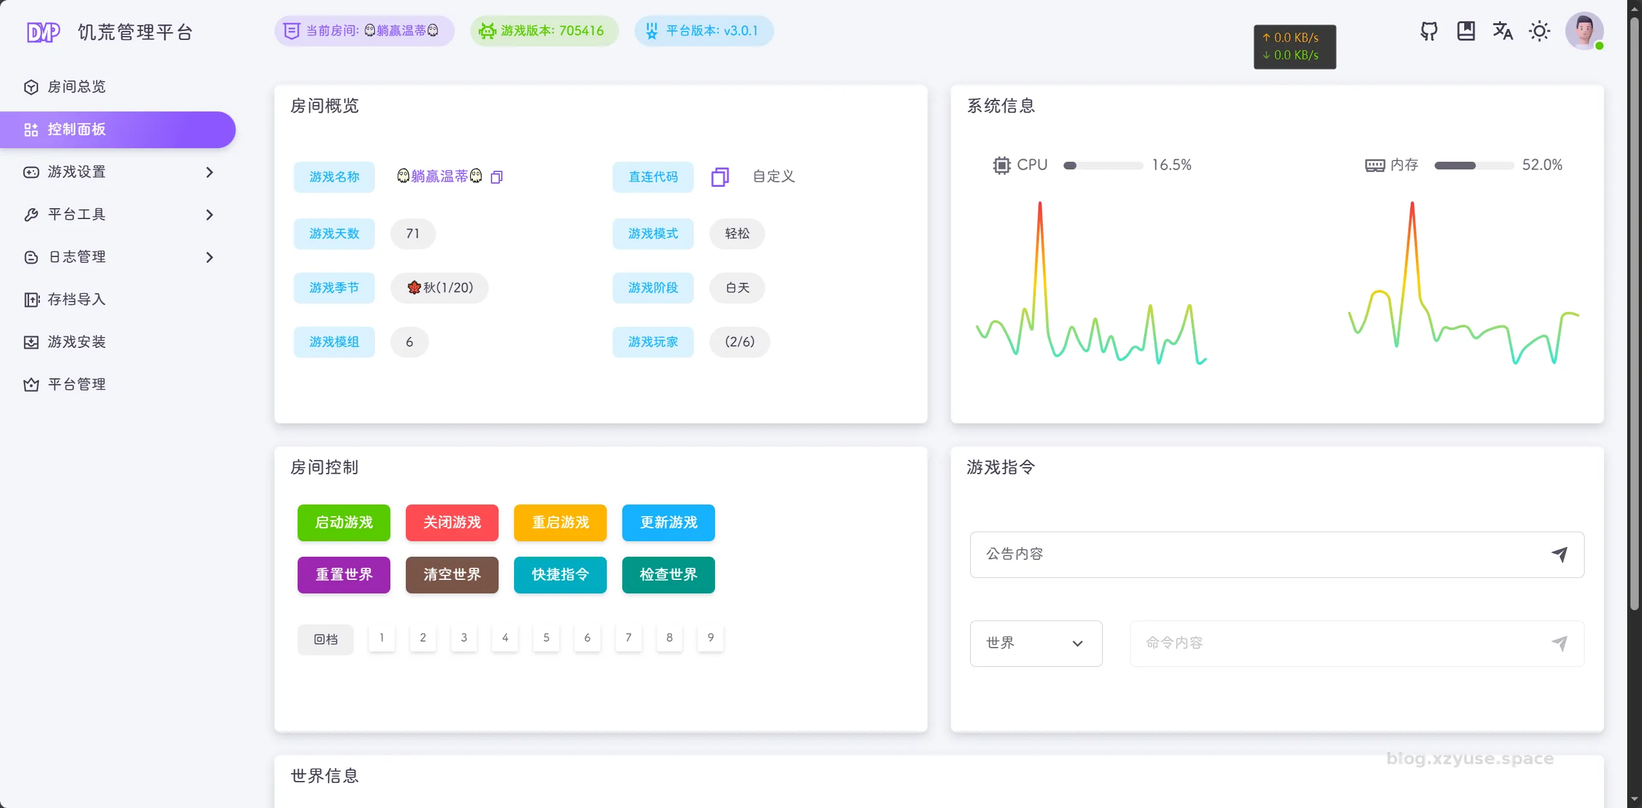
Task: Send the announcement with paper plane icon
Action: click(x=1560, y=554)
